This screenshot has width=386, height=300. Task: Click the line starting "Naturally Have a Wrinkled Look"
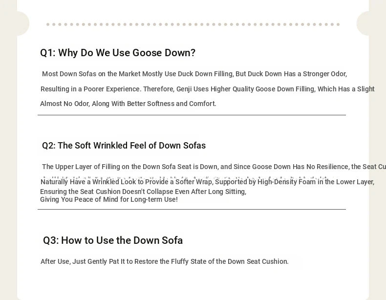(x=207, y=182)
